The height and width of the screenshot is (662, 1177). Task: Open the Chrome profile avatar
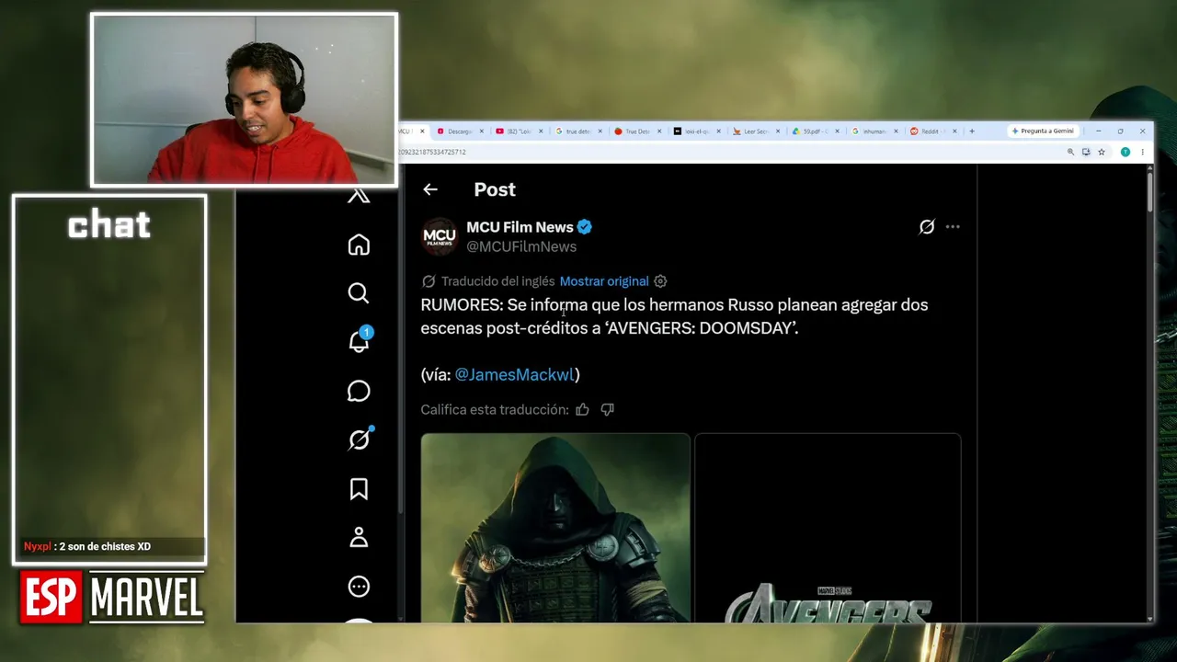tap(1125, 153)
